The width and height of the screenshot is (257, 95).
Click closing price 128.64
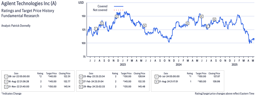tap(142, 76)
